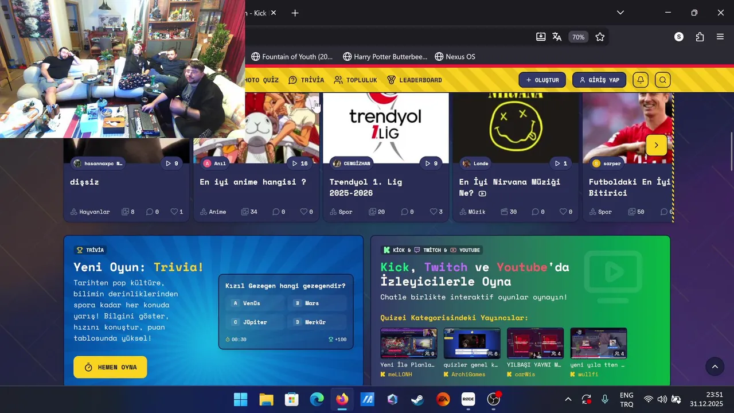The image size is (734, 413).
Task: Close the Kick browser tab
Action: coord(274,13)
